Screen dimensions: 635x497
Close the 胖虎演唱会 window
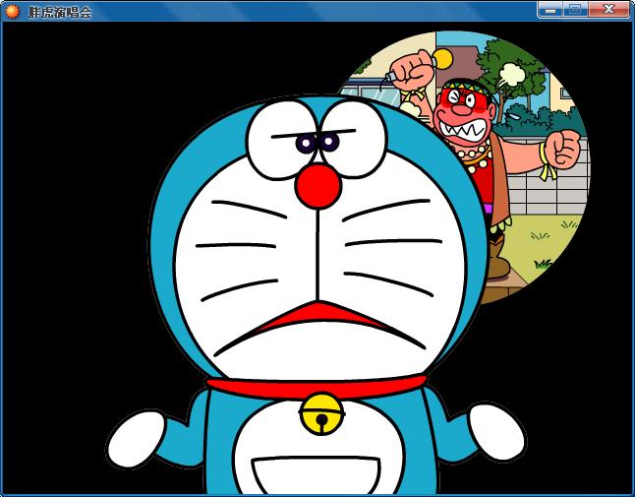[x=608, y=10]
